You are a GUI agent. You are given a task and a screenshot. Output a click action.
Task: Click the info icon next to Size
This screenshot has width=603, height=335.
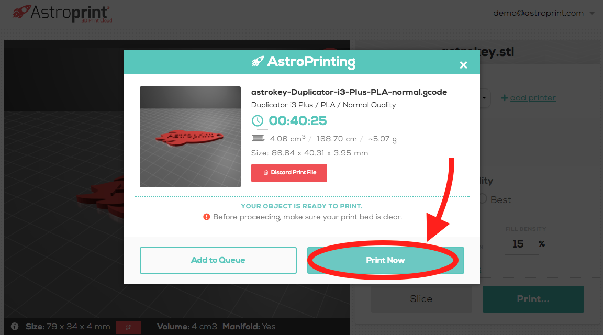(x=15, y=327)
